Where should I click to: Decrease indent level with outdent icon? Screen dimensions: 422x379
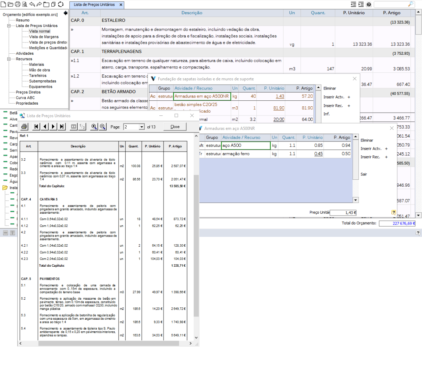pos(353,4)
